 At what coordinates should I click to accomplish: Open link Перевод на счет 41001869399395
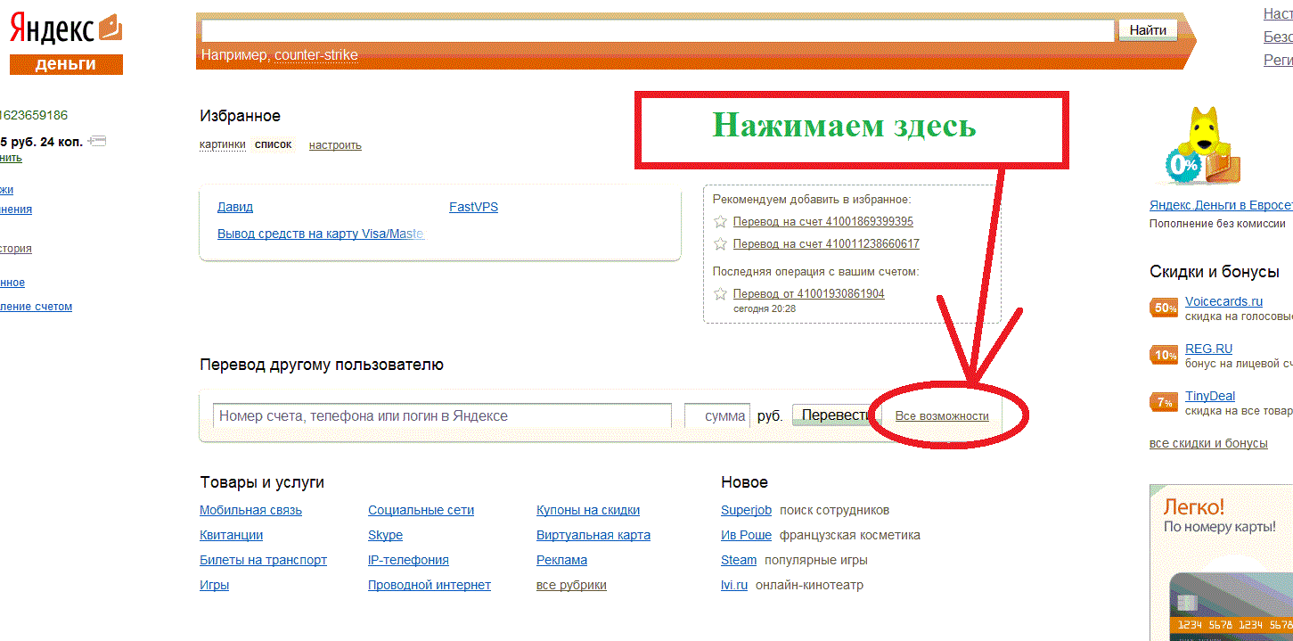pyautogui.click(x=822, y=221)
